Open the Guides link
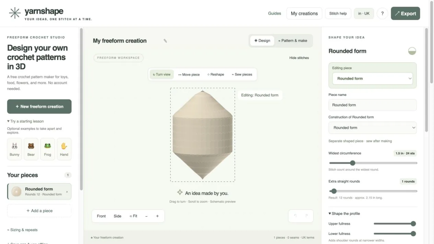The height and width of the screenshot is (244, 434). 274,14
